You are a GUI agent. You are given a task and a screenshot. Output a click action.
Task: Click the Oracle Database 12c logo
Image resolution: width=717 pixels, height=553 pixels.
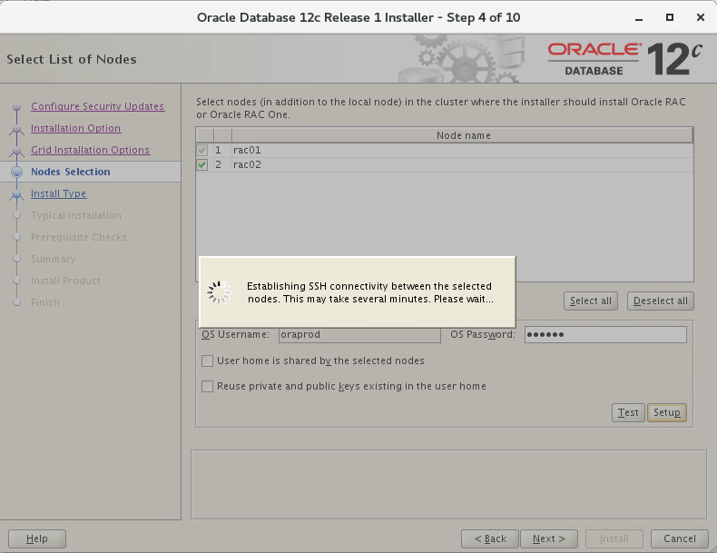625,58
